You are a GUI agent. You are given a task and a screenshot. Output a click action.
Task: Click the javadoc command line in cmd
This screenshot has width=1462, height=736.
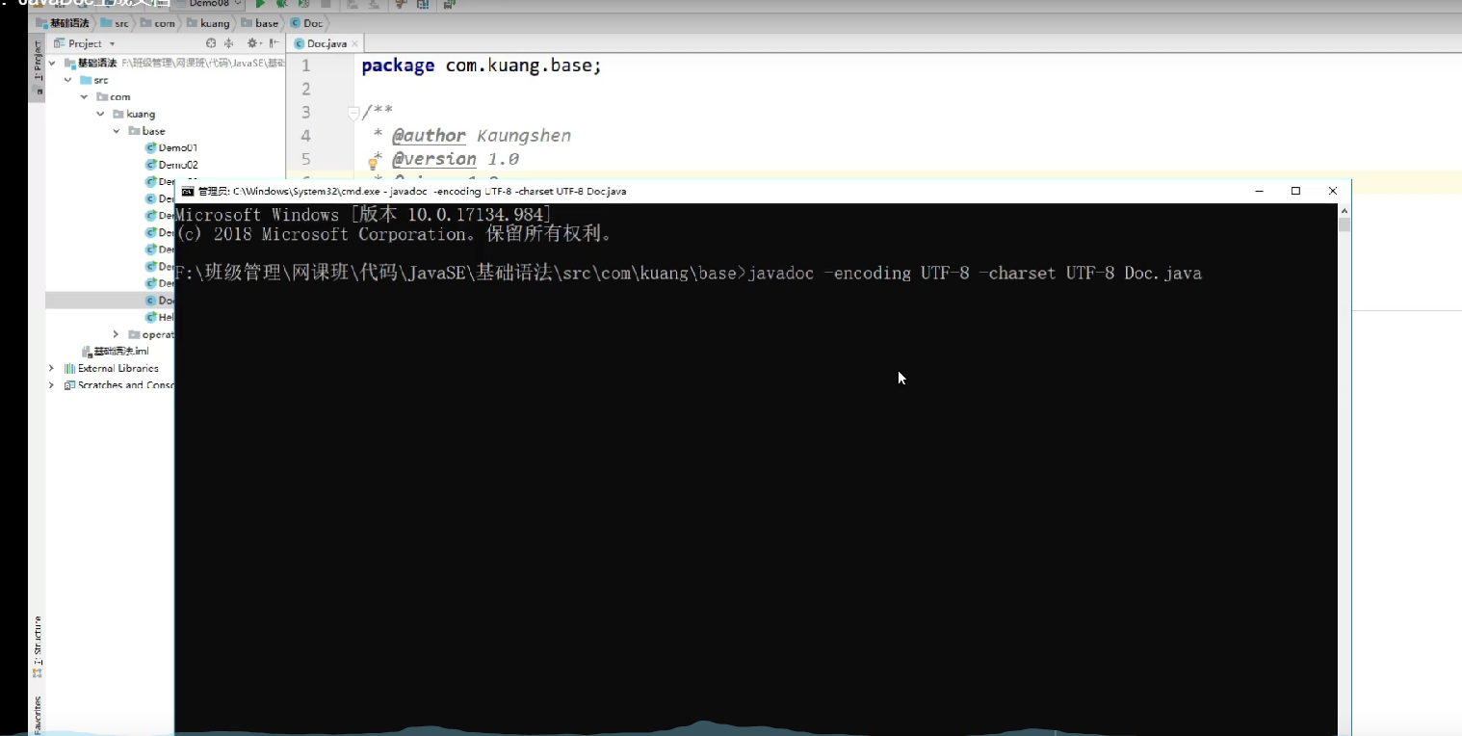tap(689, 274)
